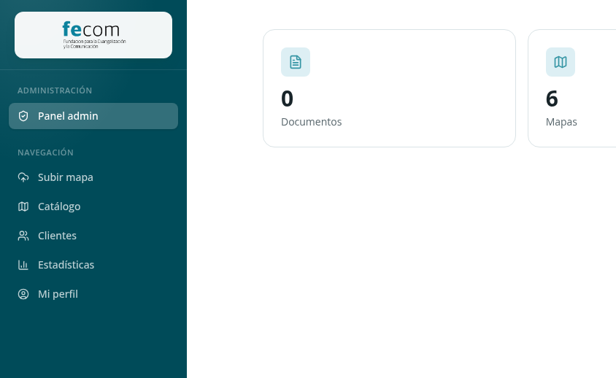Viewport: 616px width, 378px height.
Task: Click the document icon in the Documentos card
Action: 296,62
